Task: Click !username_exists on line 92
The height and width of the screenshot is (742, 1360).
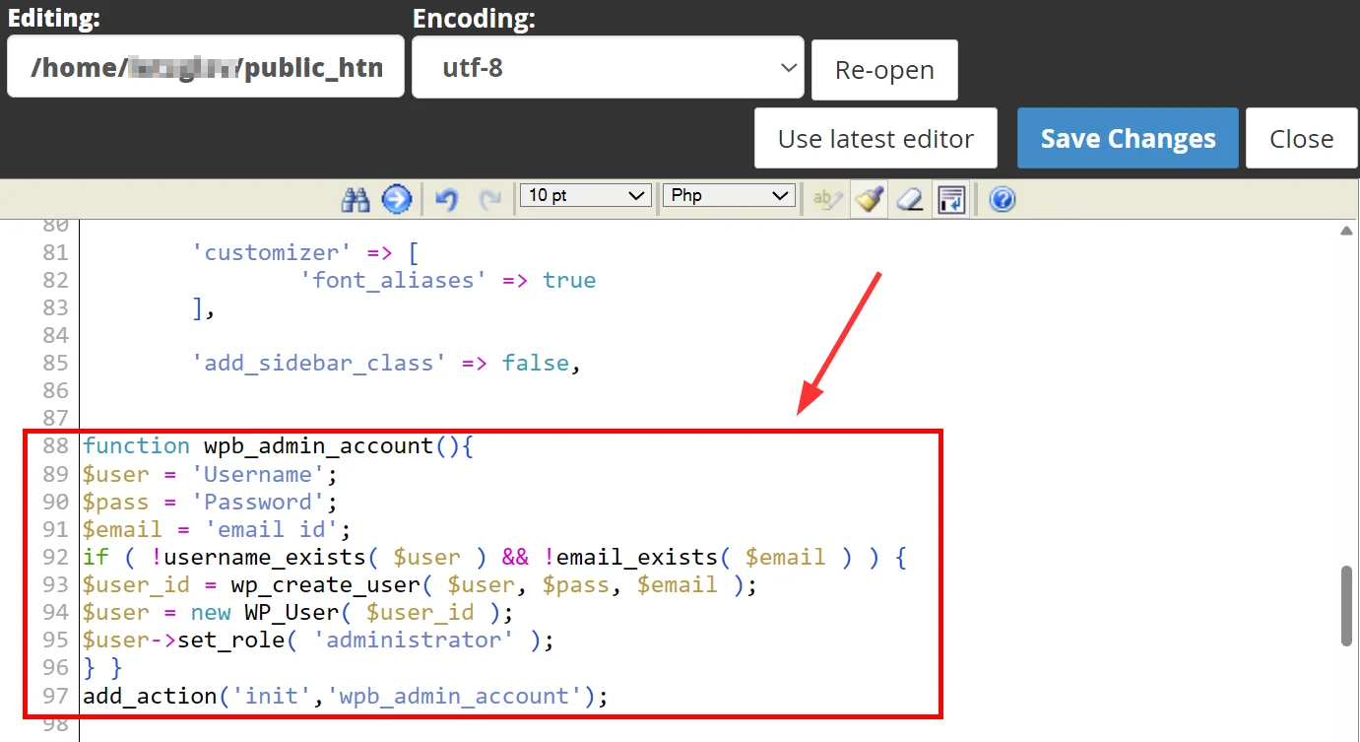Action: pos(258,558)
